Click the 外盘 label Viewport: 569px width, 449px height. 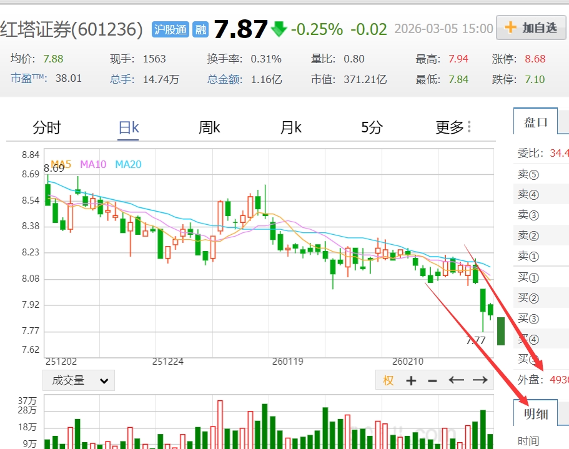coord(530,380)
